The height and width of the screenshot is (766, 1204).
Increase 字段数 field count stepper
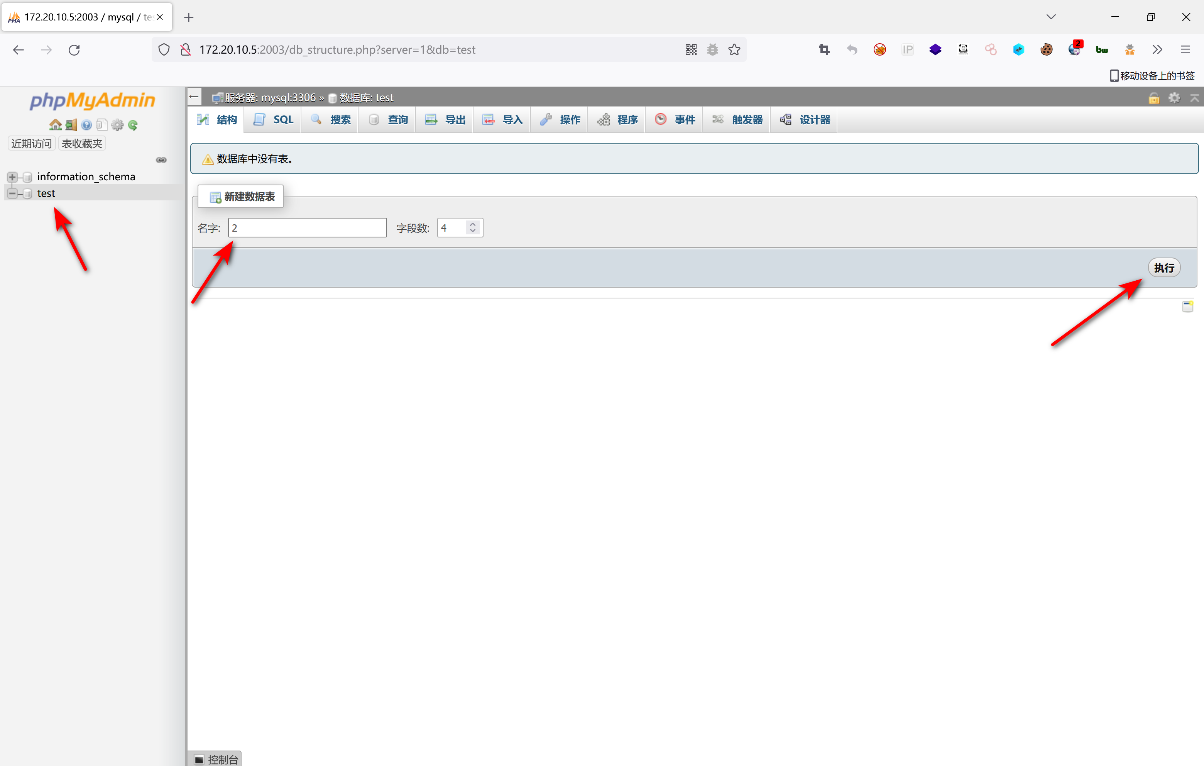coord(472,224)
